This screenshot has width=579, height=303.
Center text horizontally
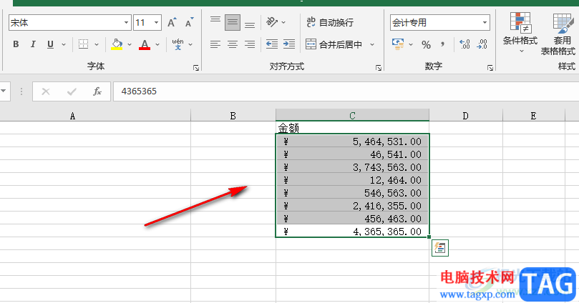point(233,44)
